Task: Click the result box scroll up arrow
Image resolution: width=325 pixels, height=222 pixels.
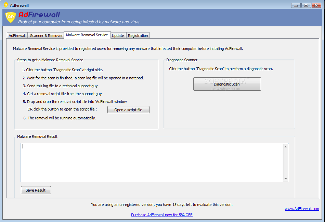Action: 286,147
